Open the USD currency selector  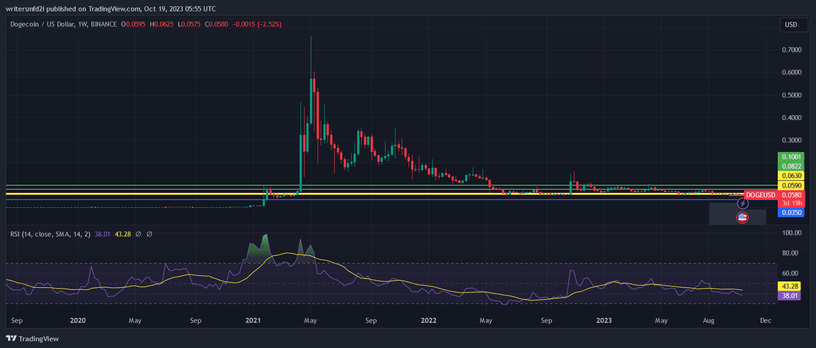(791, 25)
